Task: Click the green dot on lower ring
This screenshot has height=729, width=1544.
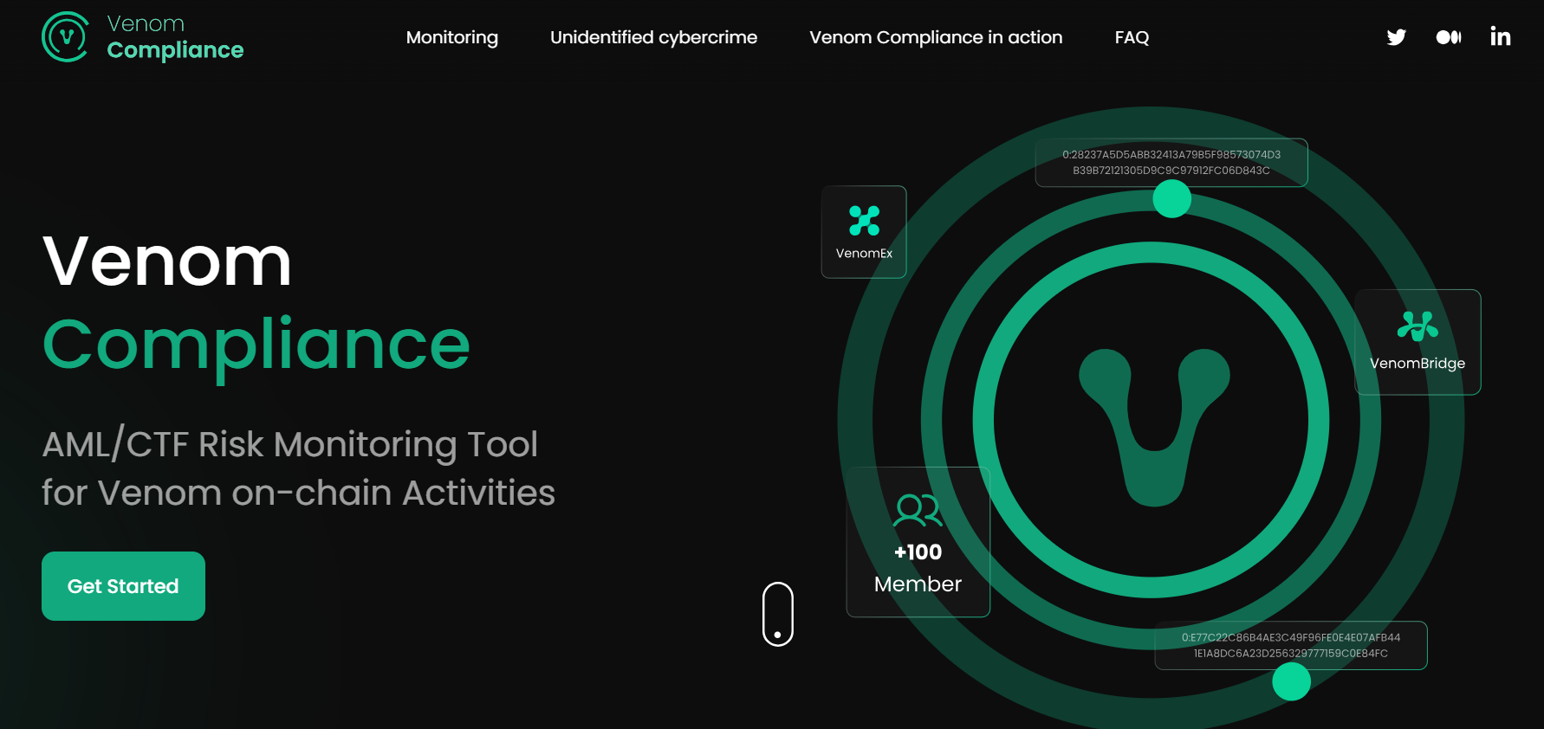Action: pos(1291,681)
